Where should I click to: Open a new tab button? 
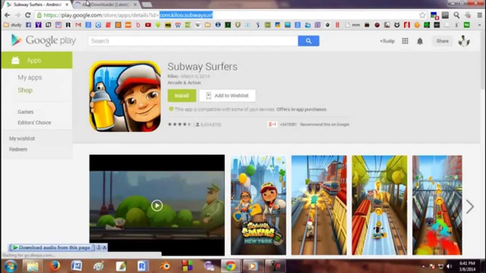pyautogui.click(x=147, y=5)
